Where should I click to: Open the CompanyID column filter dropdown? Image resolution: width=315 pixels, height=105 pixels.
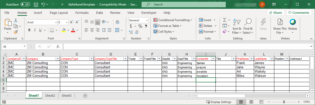pyautogui.click(x=24, y=59)
